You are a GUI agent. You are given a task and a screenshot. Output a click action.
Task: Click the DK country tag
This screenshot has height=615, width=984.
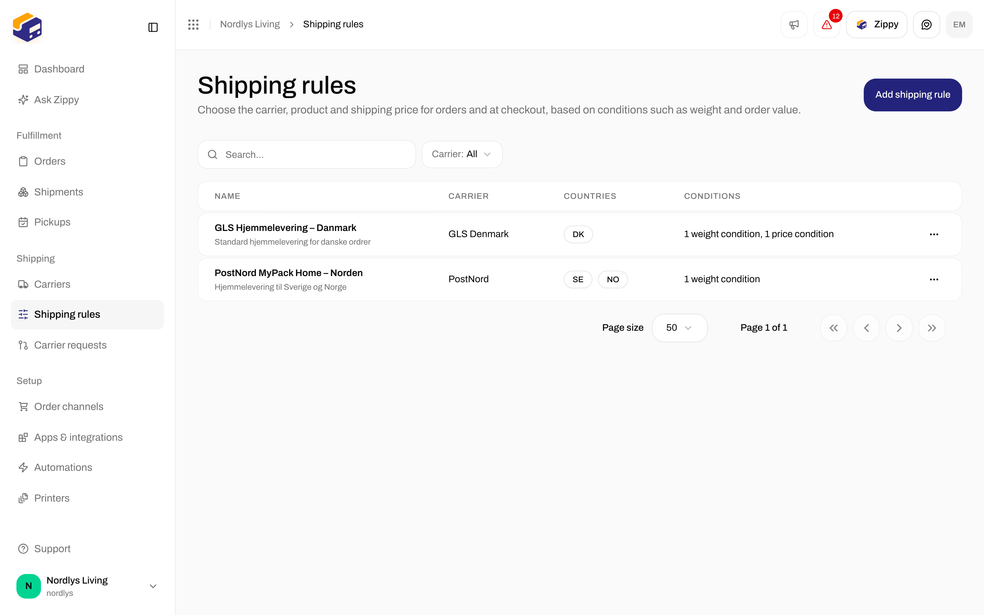coord(578,234)
